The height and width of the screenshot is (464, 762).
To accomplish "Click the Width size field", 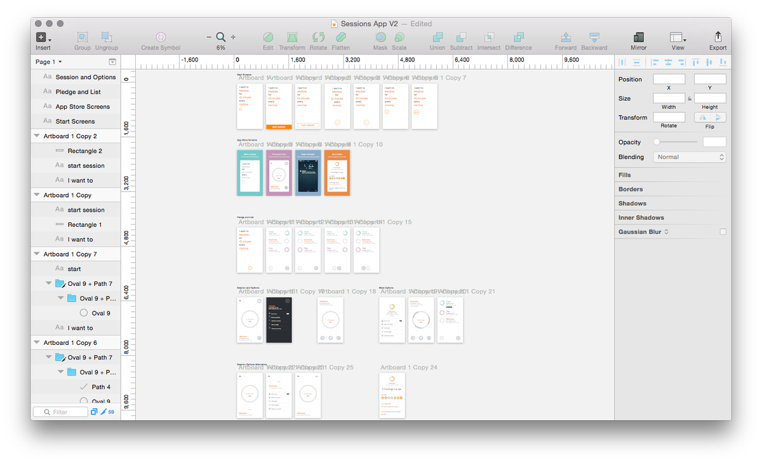I will coord(669,98).
